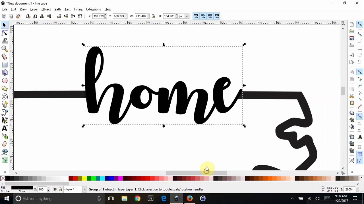Open the Filters menu
The width and height of the screenshot is (364, 204).
[x=78, y=9]
